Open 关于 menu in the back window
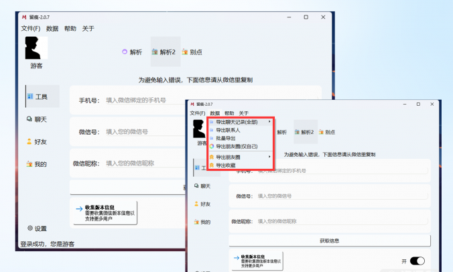The width and height of the screenshot is (453, 272). (x=88, y=28)
